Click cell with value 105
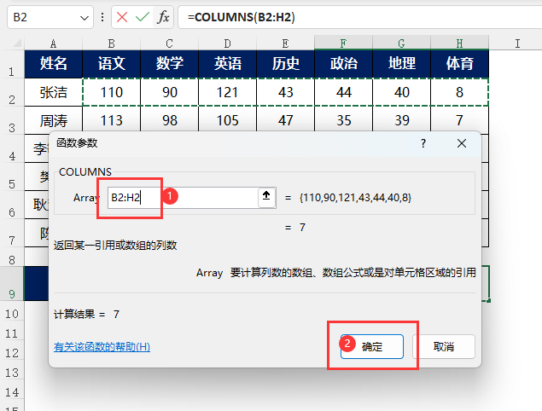The height and width of the screenshot is (411, 542). coord(227,119)
